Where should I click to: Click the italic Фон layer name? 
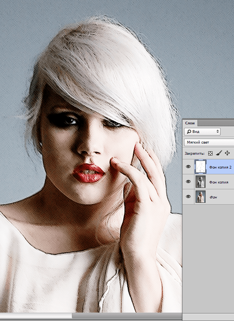[x=213, y=197]
